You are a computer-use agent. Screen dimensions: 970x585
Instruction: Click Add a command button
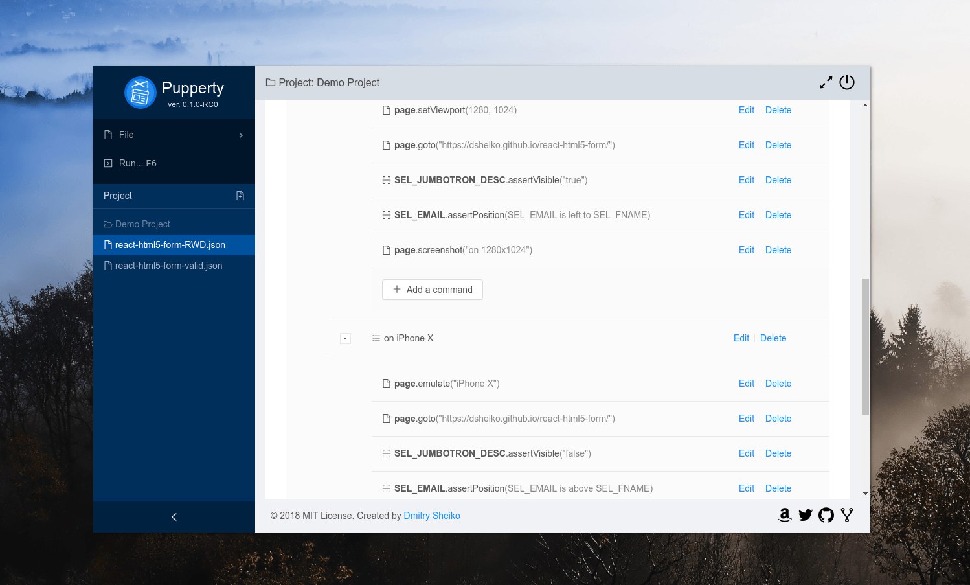click(x=433, y=290)
